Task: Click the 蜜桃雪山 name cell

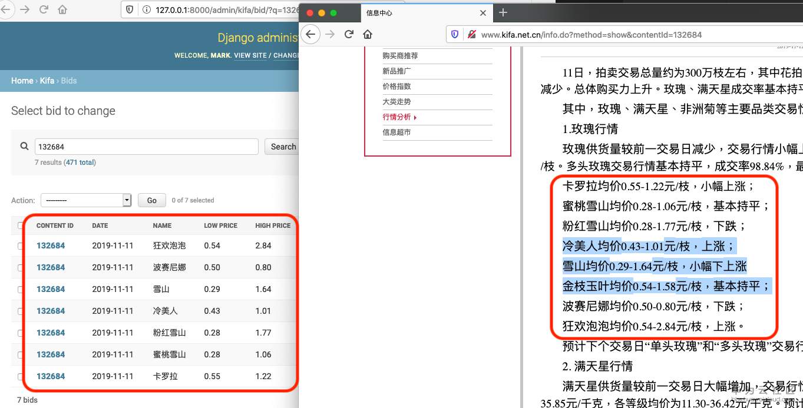Action: click(169, 354)
